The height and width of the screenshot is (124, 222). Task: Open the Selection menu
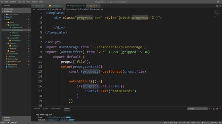[13, 2]
